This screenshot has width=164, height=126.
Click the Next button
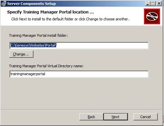[116, 117]
